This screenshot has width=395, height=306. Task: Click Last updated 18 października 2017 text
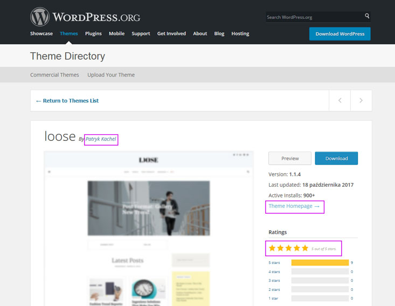coord(311,185)
